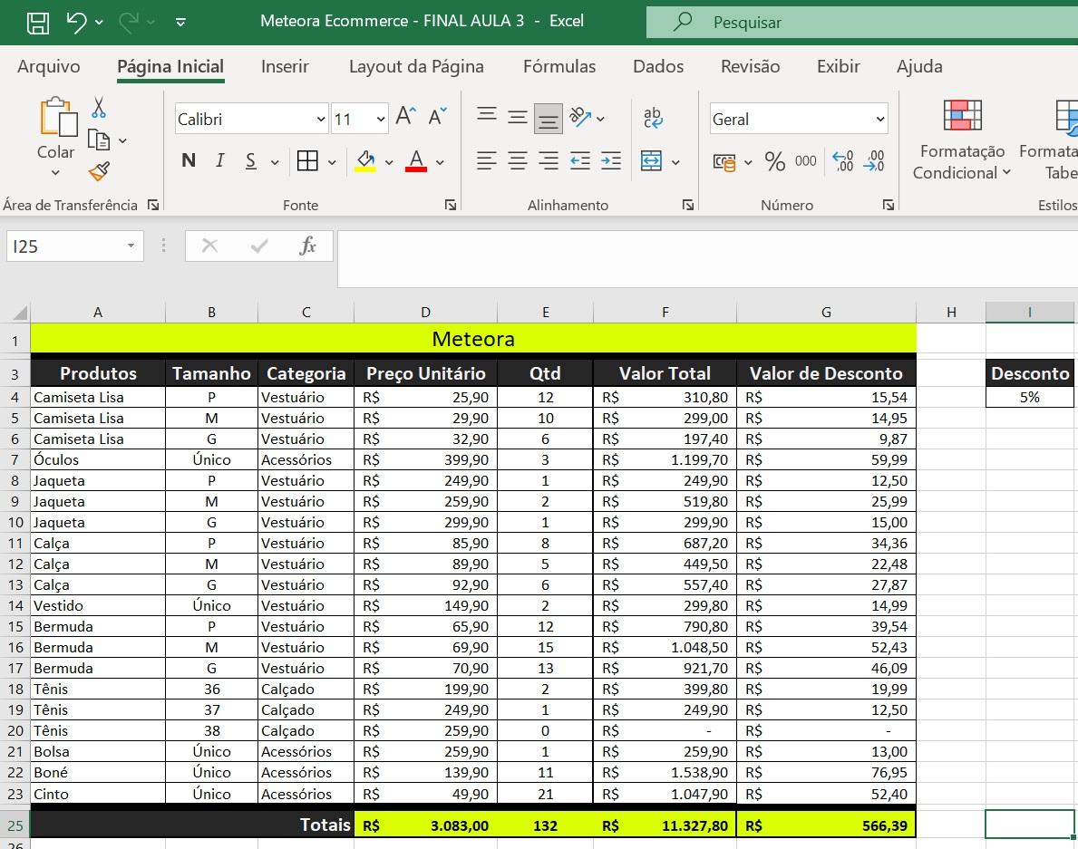Open the font name Calibri dropdown
Image resolution: width=1078 pixels, height=849 pixels.
(321, 120)
